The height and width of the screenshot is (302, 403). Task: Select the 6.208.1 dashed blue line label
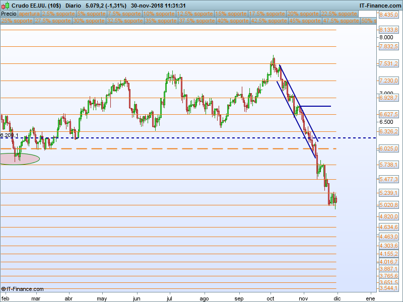tap(9, 135)
